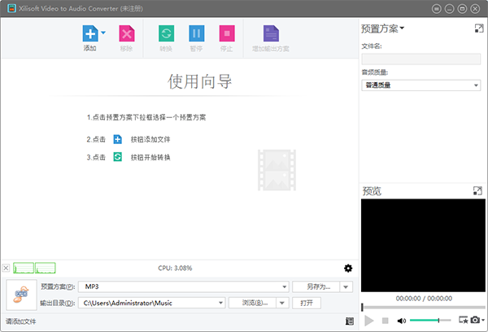This screenshot has height=332, width=488.
Task: Click the snapshot folder icon beside the camera
Action: click(x=463, y=320)
